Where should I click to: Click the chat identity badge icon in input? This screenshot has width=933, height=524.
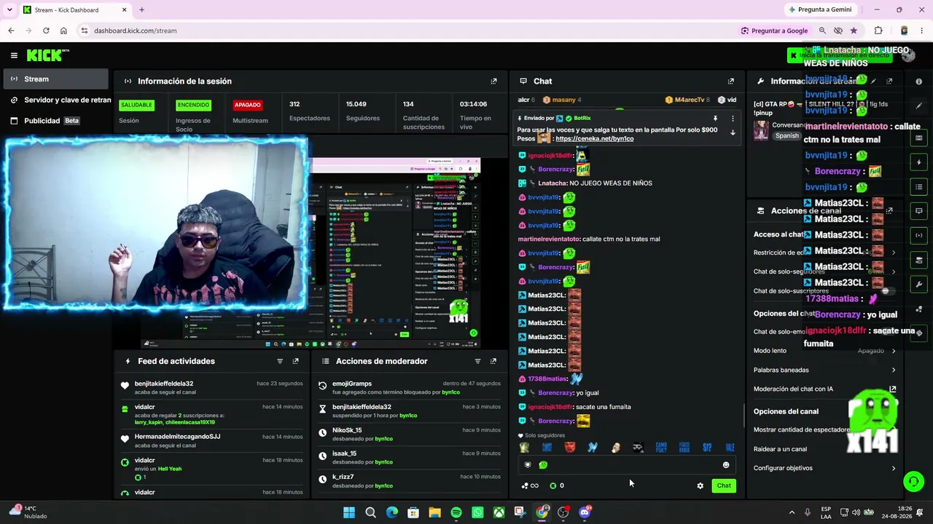point(528,465)
